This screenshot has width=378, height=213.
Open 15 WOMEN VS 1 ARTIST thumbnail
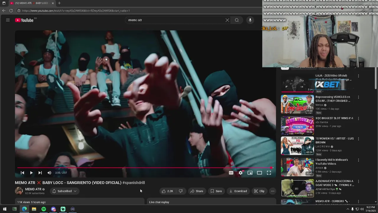pyautogui.click(x=297, y=146)
